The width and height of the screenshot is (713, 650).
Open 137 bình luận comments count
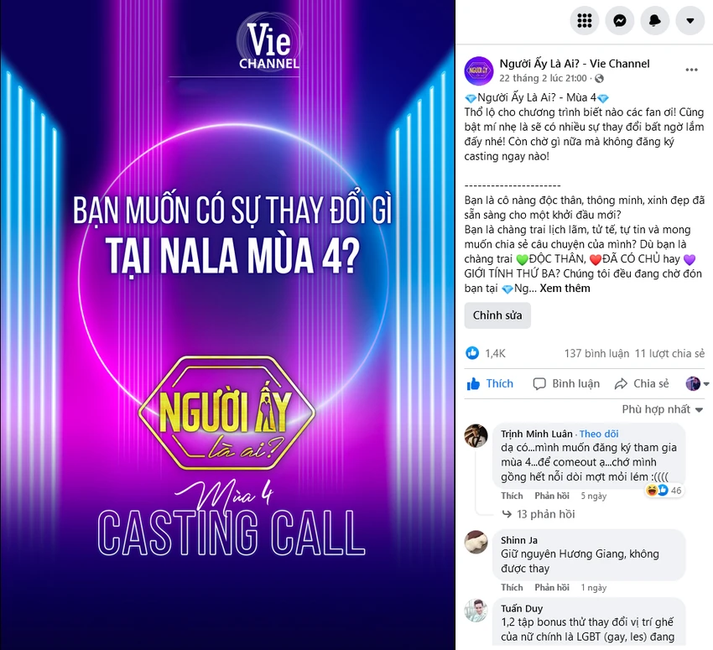pos(596,353)
